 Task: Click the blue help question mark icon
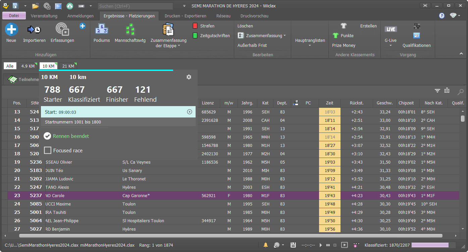(x=442, y=16)
